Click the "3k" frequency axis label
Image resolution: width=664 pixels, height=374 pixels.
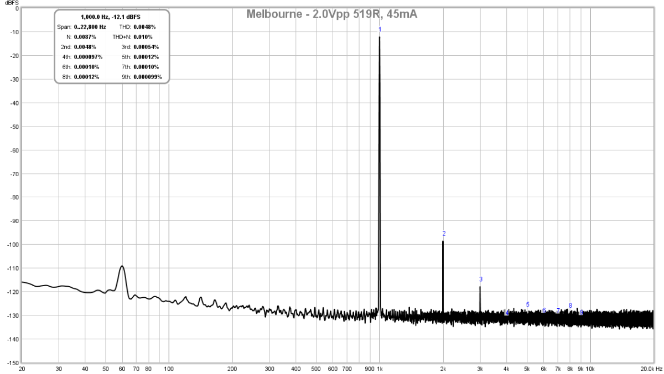[480, 368]
